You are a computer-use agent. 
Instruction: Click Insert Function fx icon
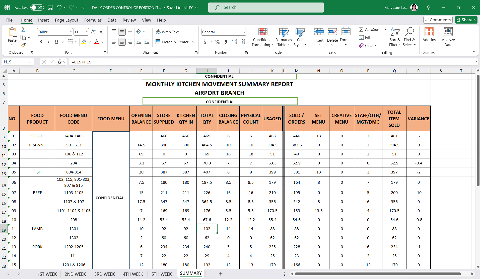tap(59, 62)
